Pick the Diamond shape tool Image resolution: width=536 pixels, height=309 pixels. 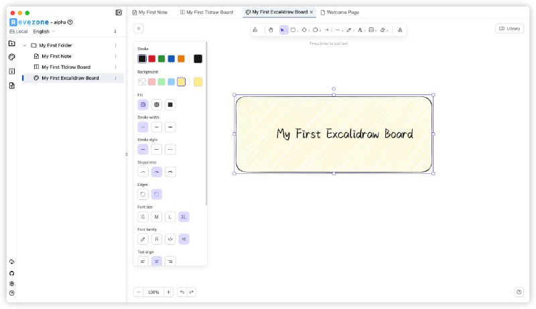[x=304, y=29]
